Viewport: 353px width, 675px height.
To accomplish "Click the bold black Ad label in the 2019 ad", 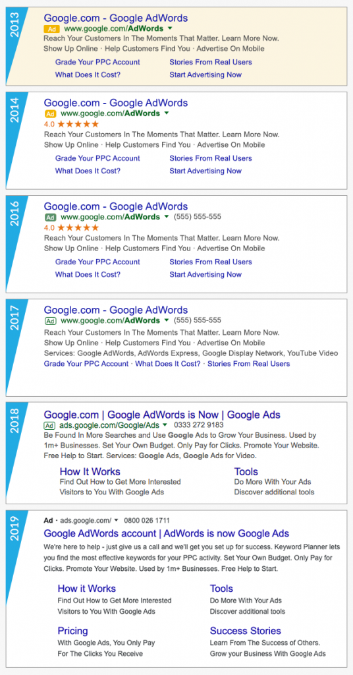I will 49,521.
